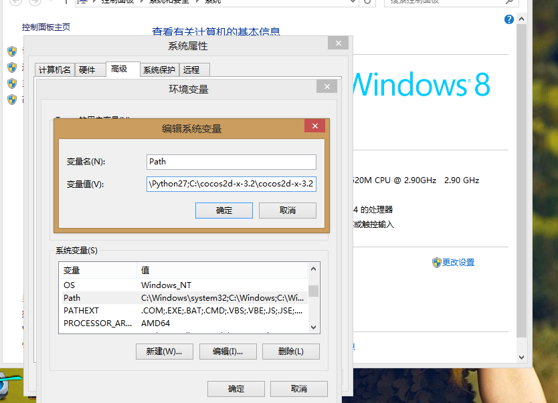
Task: Click 新建(W)... to create a system variable
Action: pos(165,352)
